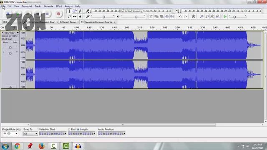Click the Fit Project zoom icon
This screenshot has height=150, width=267.
pos(217,17)
